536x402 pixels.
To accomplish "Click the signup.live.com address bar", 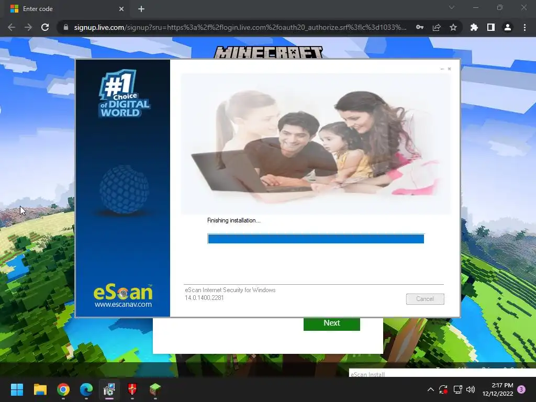I will click(x=240, y=27).
